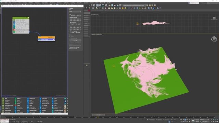Open the Animation menu
The width and height of the screenshot is (219, 123).
click(x=37, y=3)
